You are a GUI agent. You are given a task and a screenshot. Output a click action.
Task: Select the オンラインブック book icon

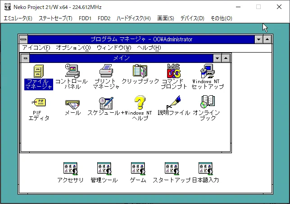click(x=208, y=102)
